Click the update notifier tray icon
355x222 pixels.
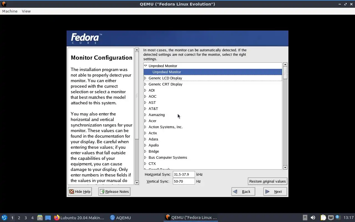pos(338,217)
